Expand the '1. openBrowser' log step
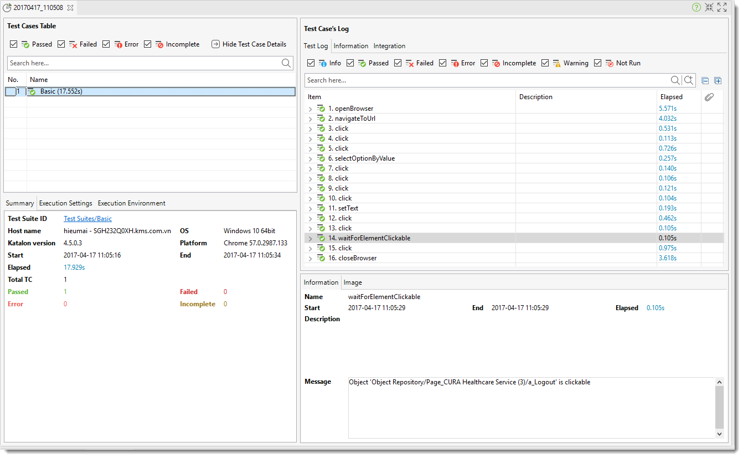The image size is (743, 458). coord(311,108)
